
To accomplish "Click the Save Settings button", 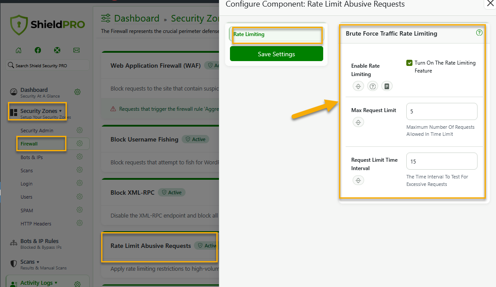I will coord(277,54).
